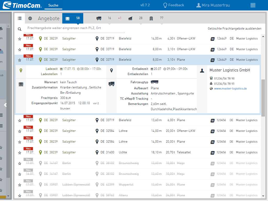Screen dimensions: 268x201
Task: Click the unloading pin in details panel
Action: coord(111,70)
